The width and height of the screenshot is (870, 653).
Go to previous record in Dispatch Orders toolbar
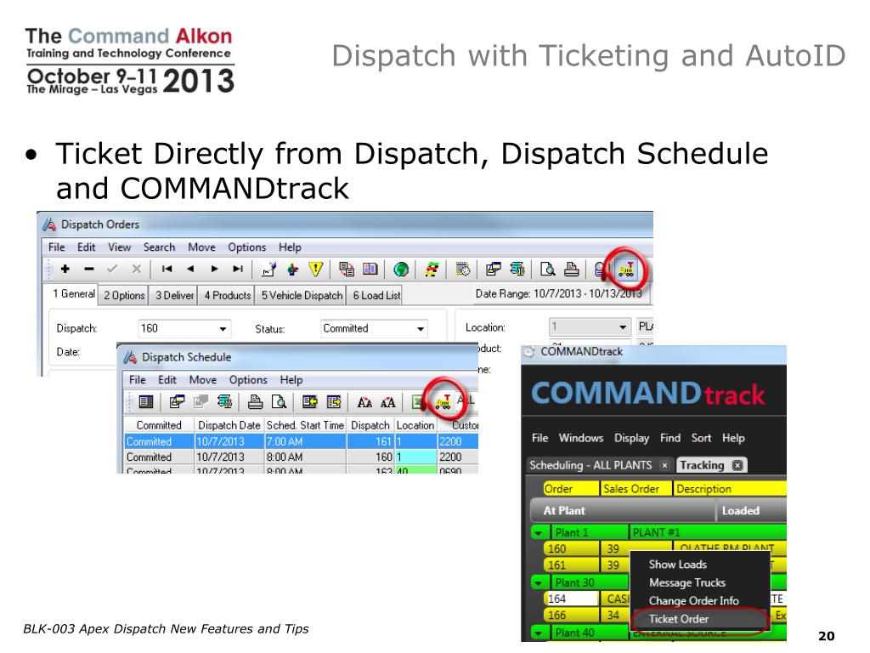(x=190, y=270)
